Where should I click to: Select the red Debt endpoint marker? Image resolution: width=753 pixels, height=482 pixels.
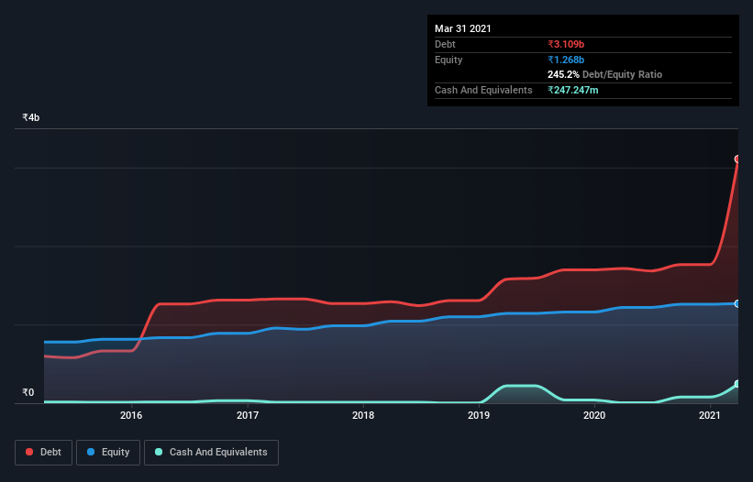click(x=737, y=159)
